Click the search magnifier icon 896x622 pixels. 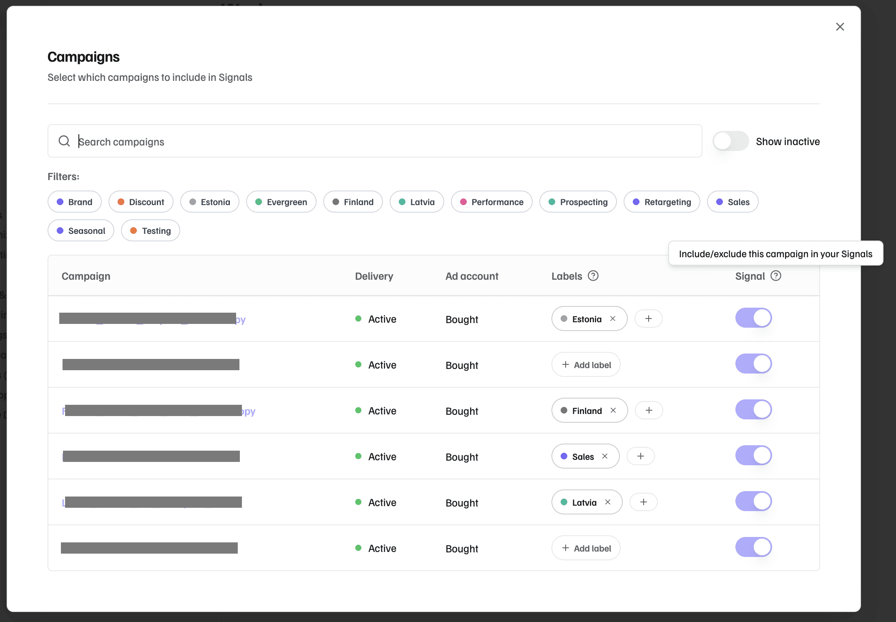64,141
